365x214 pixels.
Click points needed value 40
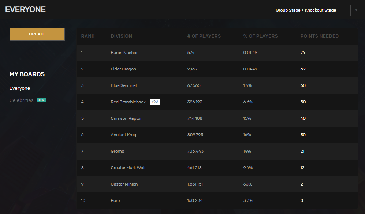click(303, 118)
